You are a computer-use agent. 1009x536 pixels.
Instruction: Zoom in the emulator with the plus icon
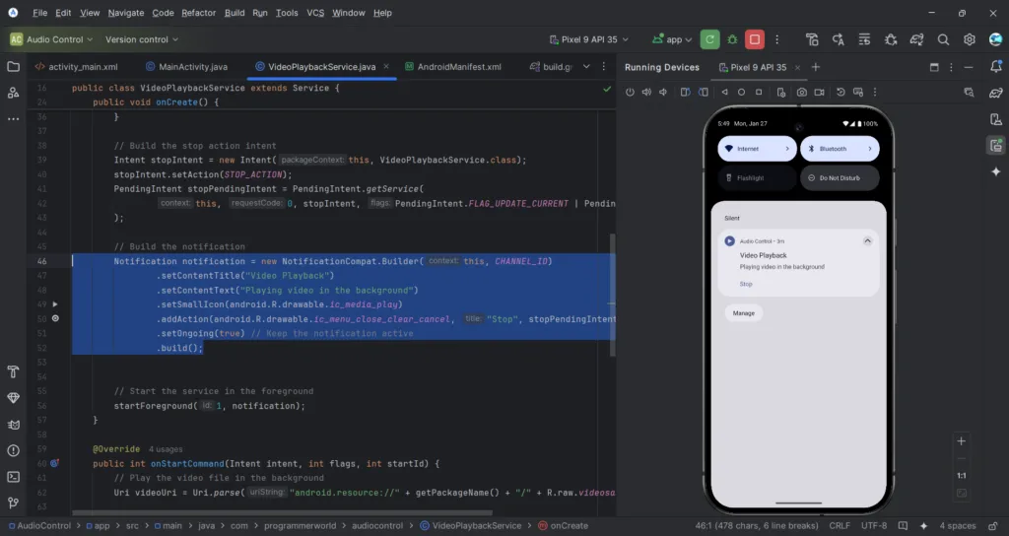click(x=962, y=441)
